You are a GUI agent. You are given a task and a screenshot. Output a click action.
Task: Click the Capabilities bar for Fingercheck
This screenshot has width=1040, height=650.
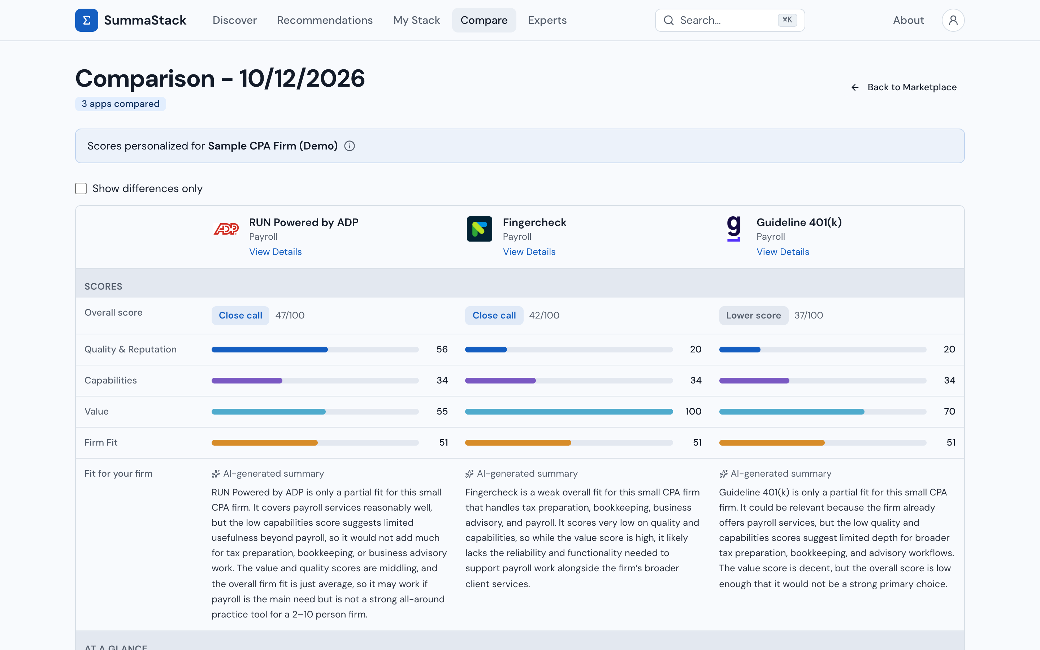coord(568,381)
